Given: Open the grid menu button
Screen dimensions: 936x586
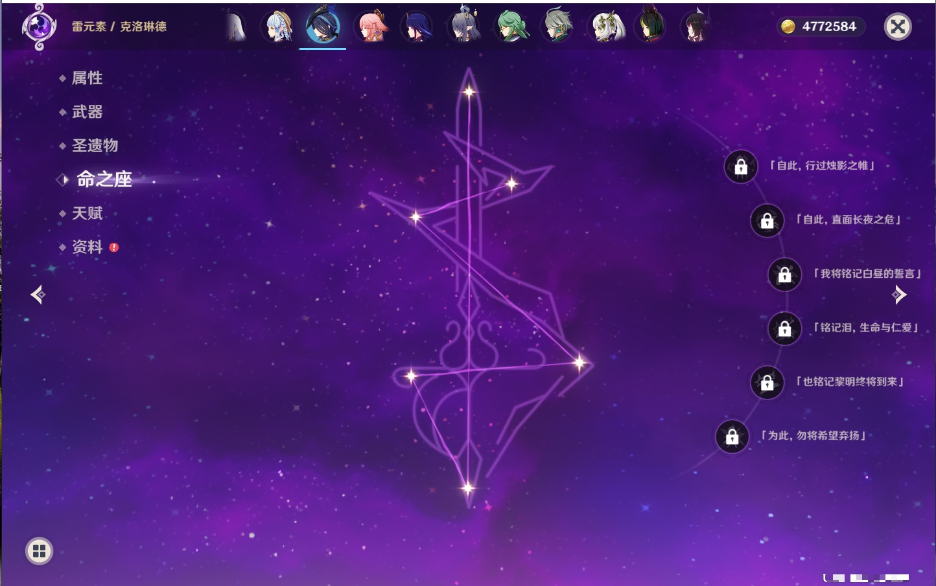Looking at the screenshot, I should (39, 551).
